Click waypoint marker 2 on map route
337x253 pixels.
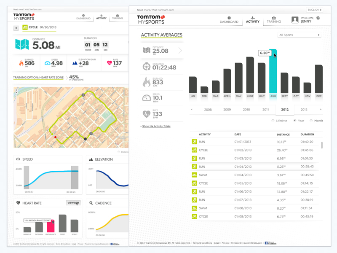(91, 134)
